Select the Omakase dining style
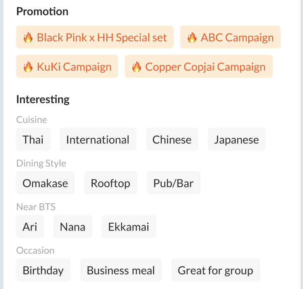303x289 pixels. [x=45, y=183]
